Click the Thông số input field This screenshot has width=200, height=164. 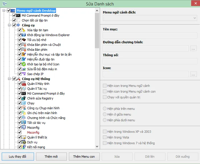click(x=150, y=61)
